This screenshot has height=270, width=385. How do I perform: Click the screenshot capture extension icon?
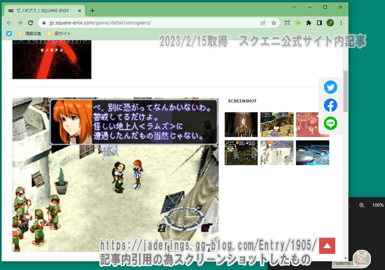click(x=287, y=23)
